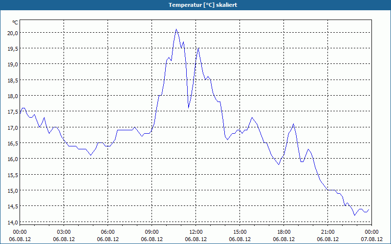This screenshot has height=244, width=391.
Task: Click the curve's highest peak above 20,0
Action: click(176, 29)
